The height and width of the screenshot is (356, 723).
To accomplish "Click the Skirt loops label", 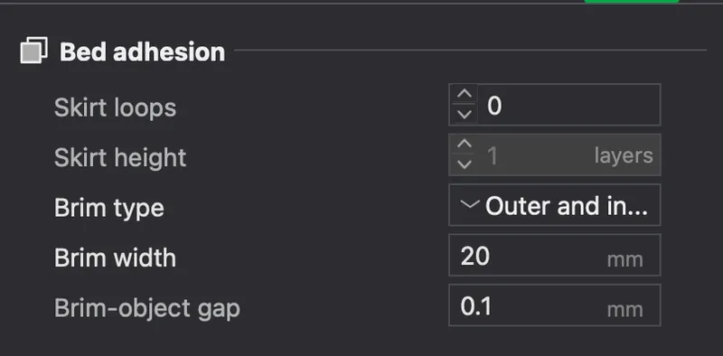I will [116, 108].
